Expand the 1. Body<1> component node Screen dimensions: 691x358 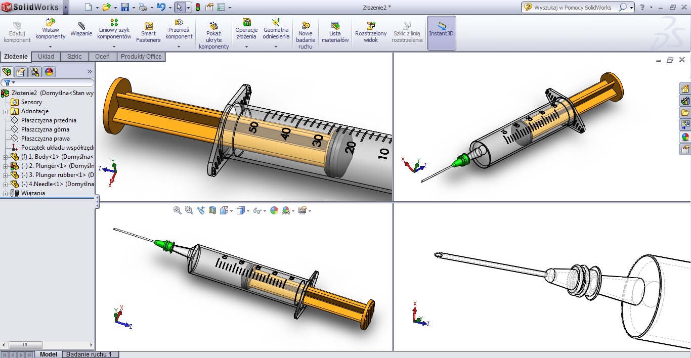[5, 157]
